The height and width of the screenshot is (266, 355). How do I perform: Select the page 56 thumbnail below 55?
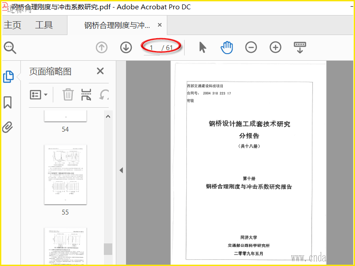(x=65, y=246)
